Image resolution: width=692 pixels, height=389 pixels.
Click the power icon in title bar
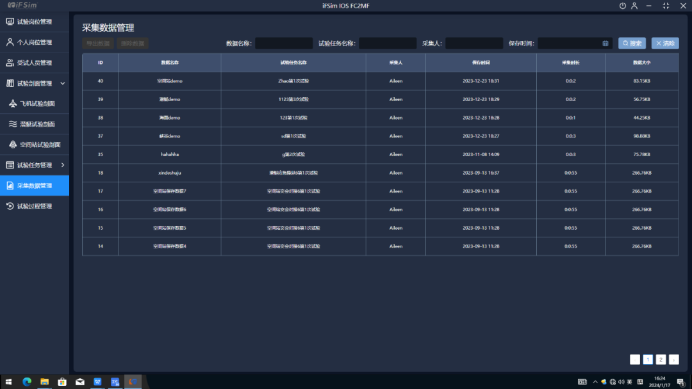tap(622, 6)
